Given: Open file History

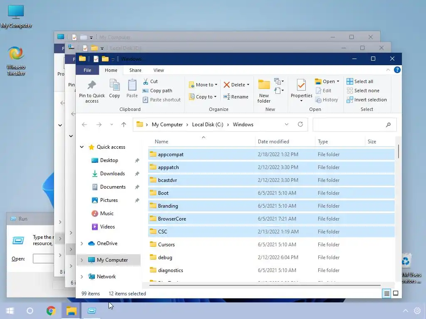Looking at the screenshot, I should [x=327, y=100].
